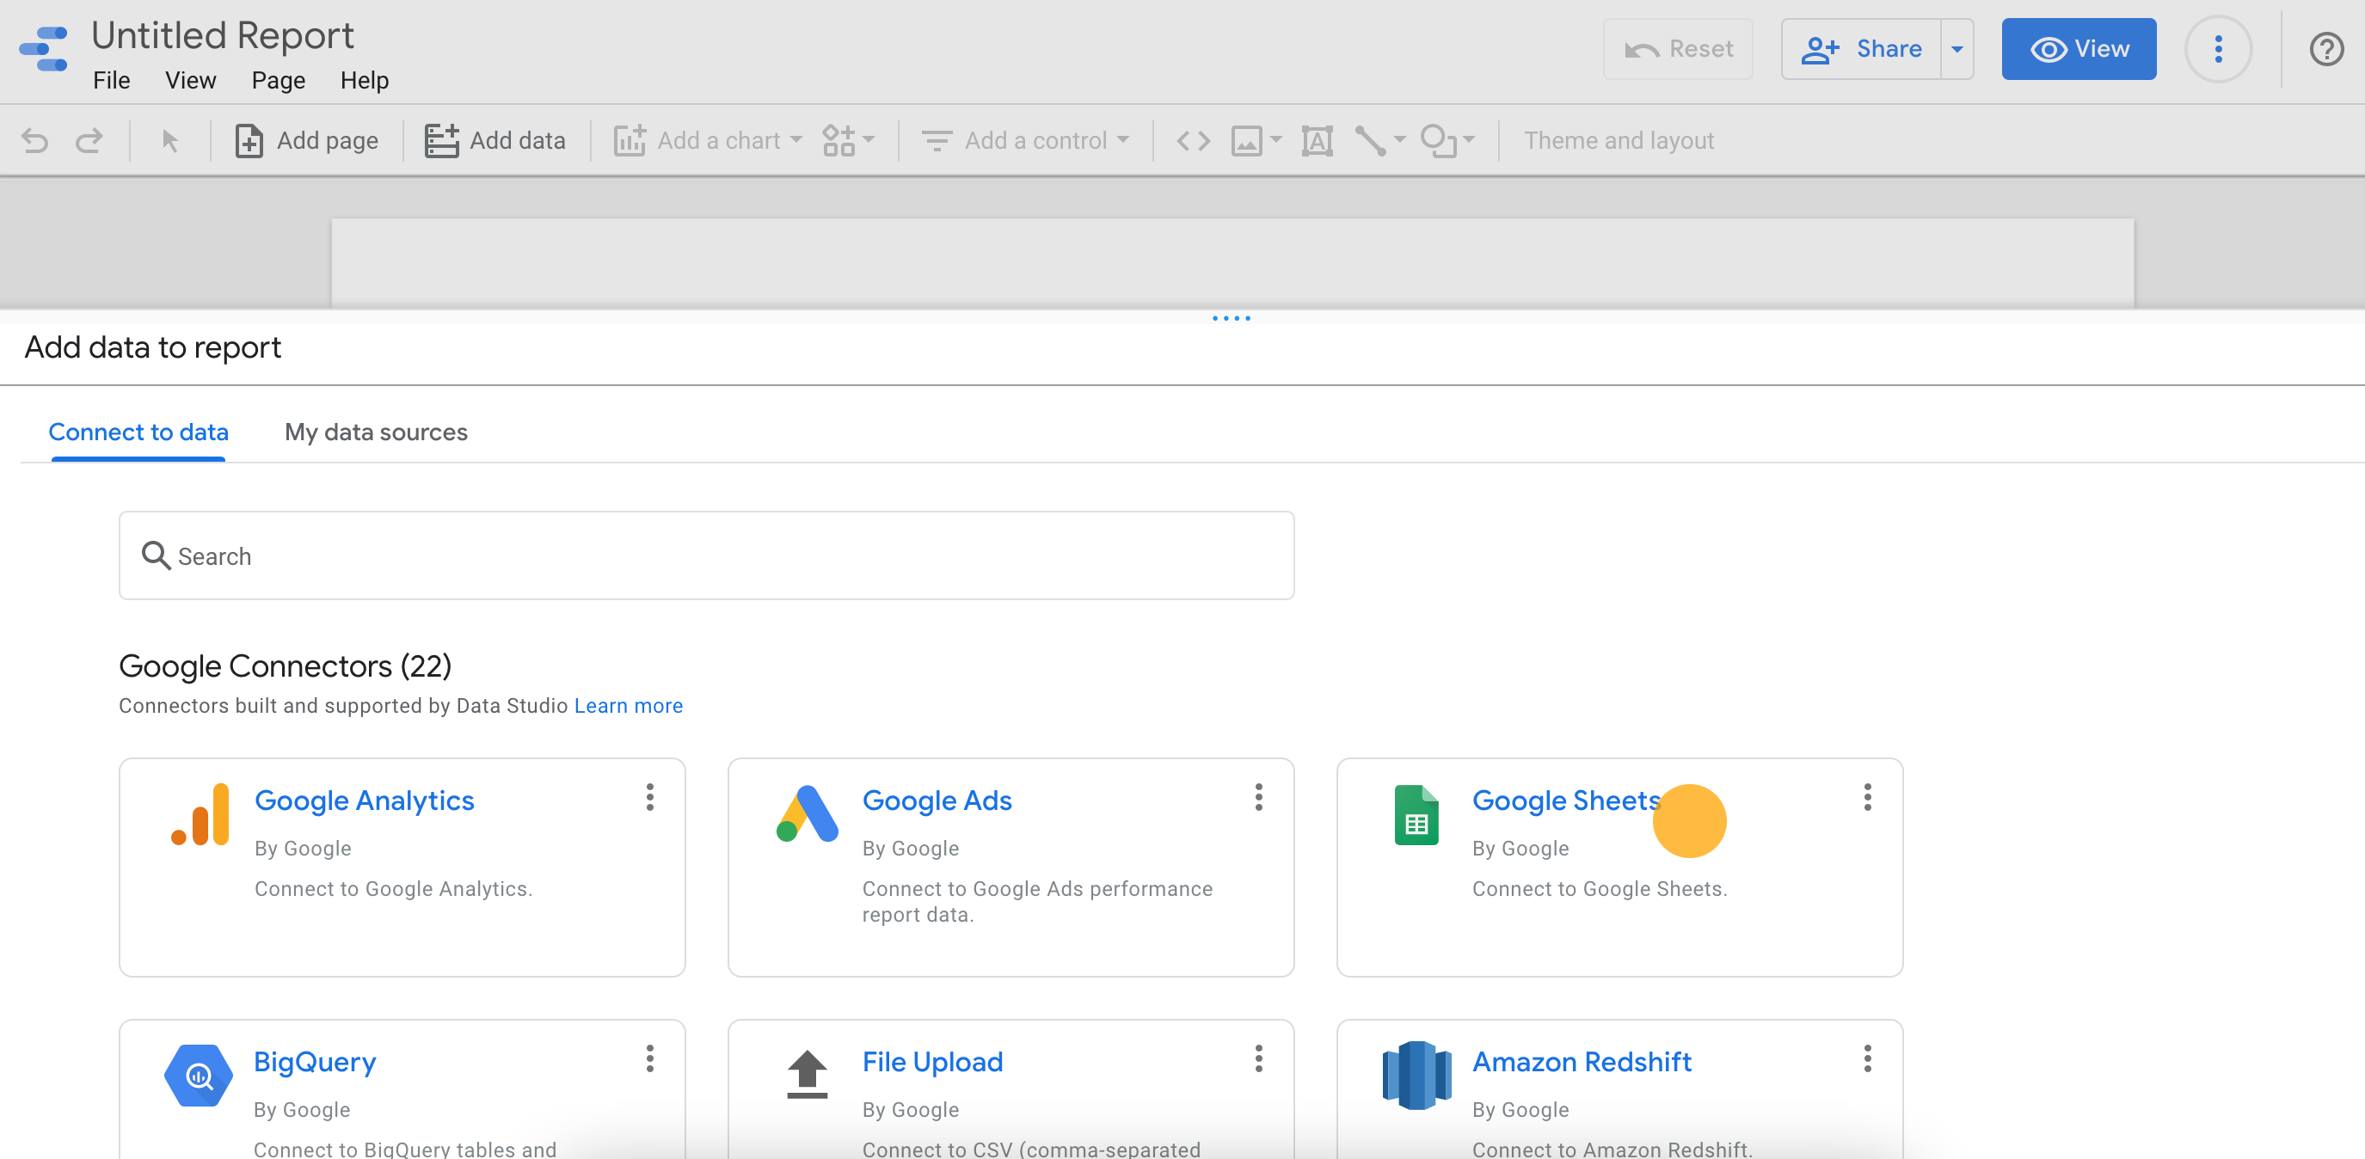Open the Add a control dropdown
The image size is (2365, 1159).
1025,140
